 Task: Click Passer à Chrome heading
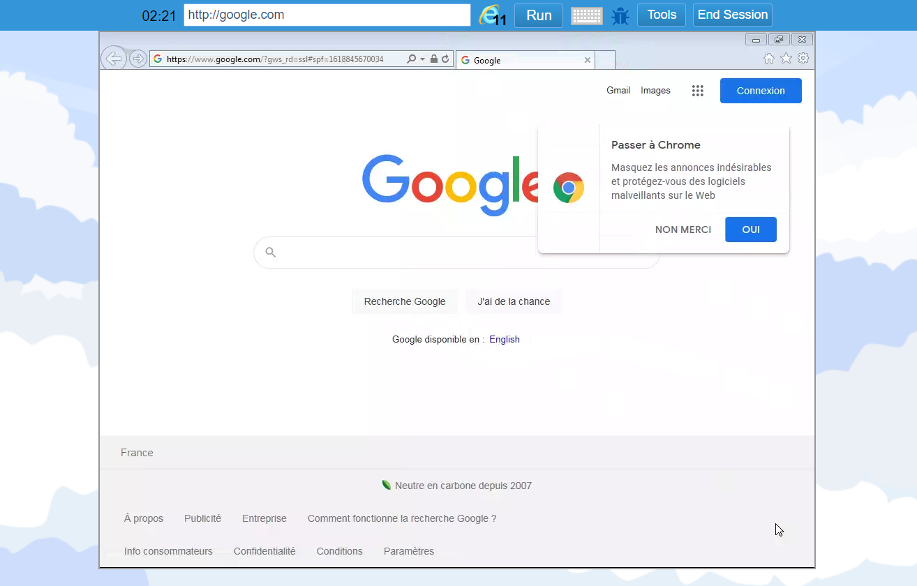(656, 145)
